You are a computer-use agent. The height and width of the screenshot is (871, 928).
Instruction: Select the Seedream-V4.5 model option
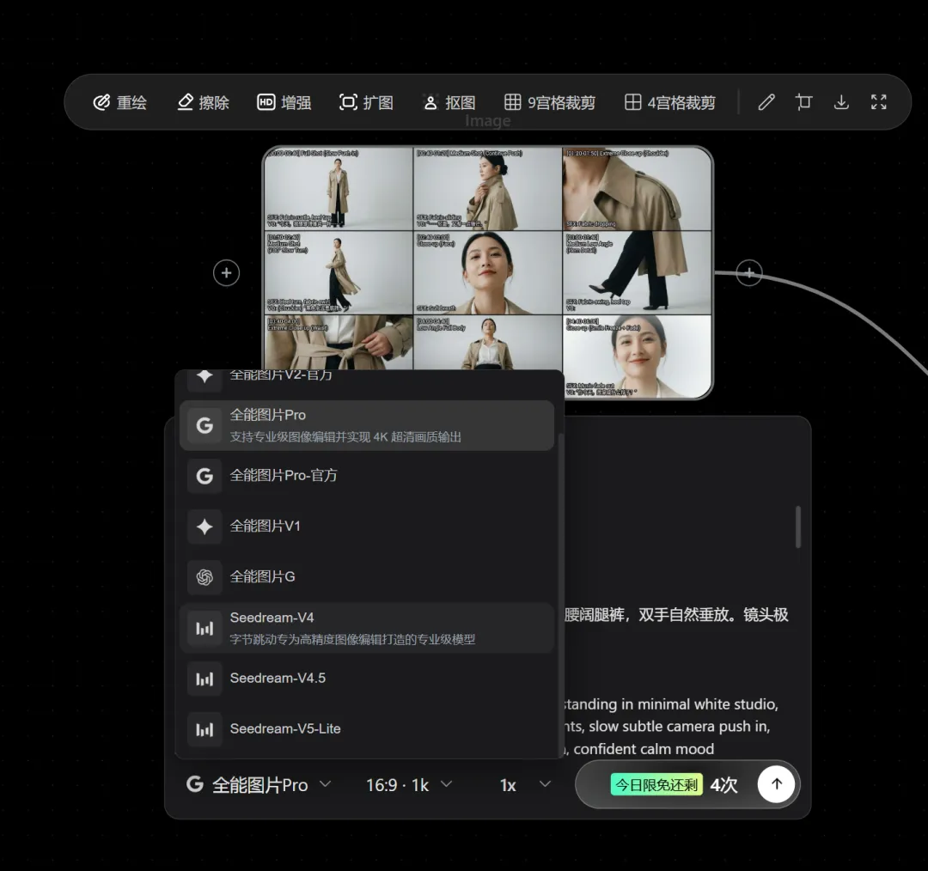pos(367,678)
